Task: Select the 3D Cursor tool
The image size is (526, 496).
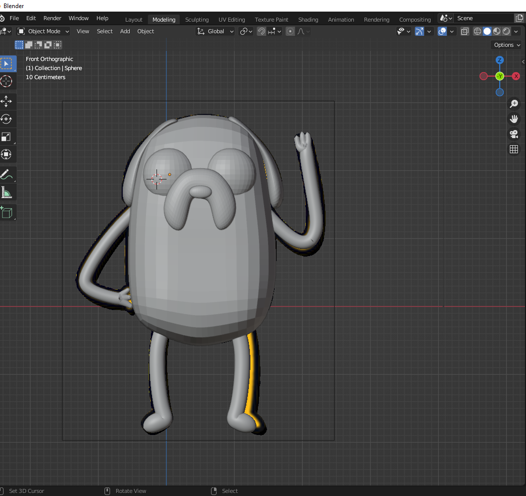Action: (7, 81)
